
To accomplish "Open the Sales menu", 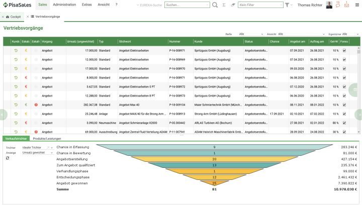I will coord(43,5).
